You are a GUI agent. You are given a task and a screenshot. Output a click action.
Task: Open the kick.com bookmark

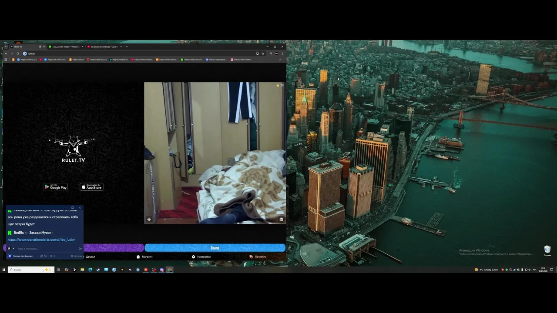192,60
